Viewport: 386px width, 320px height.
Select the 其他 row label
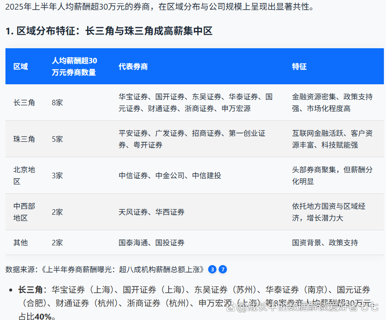tap(20, 242)
